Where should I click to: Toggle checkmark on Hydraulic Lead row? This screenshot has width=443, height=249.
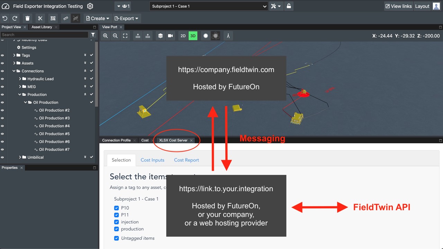91,79
